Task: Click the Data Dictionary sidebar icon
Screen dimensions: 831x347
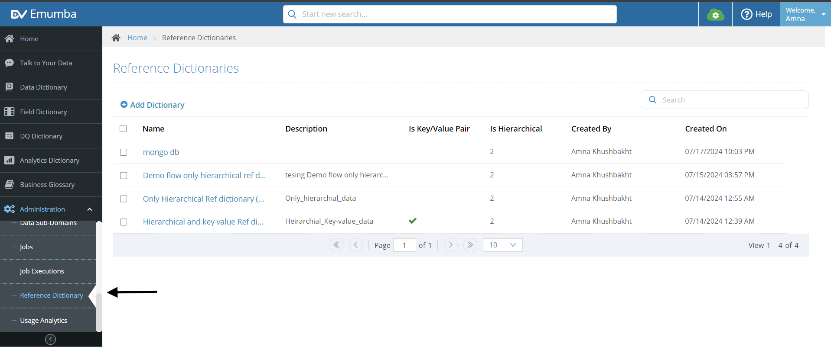Action: pyautogui.click(x=9, y=87)
